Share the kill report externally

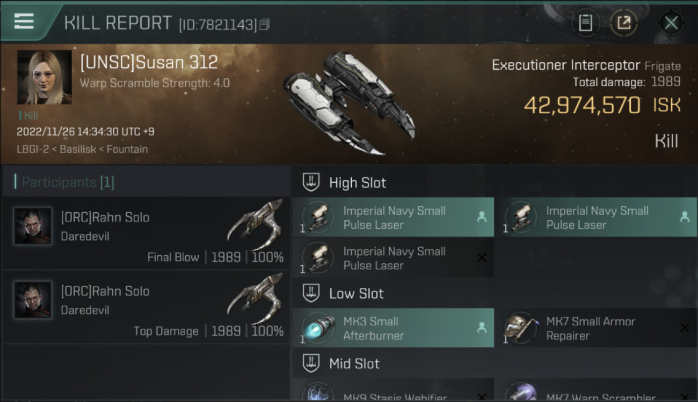coord(624,23)
